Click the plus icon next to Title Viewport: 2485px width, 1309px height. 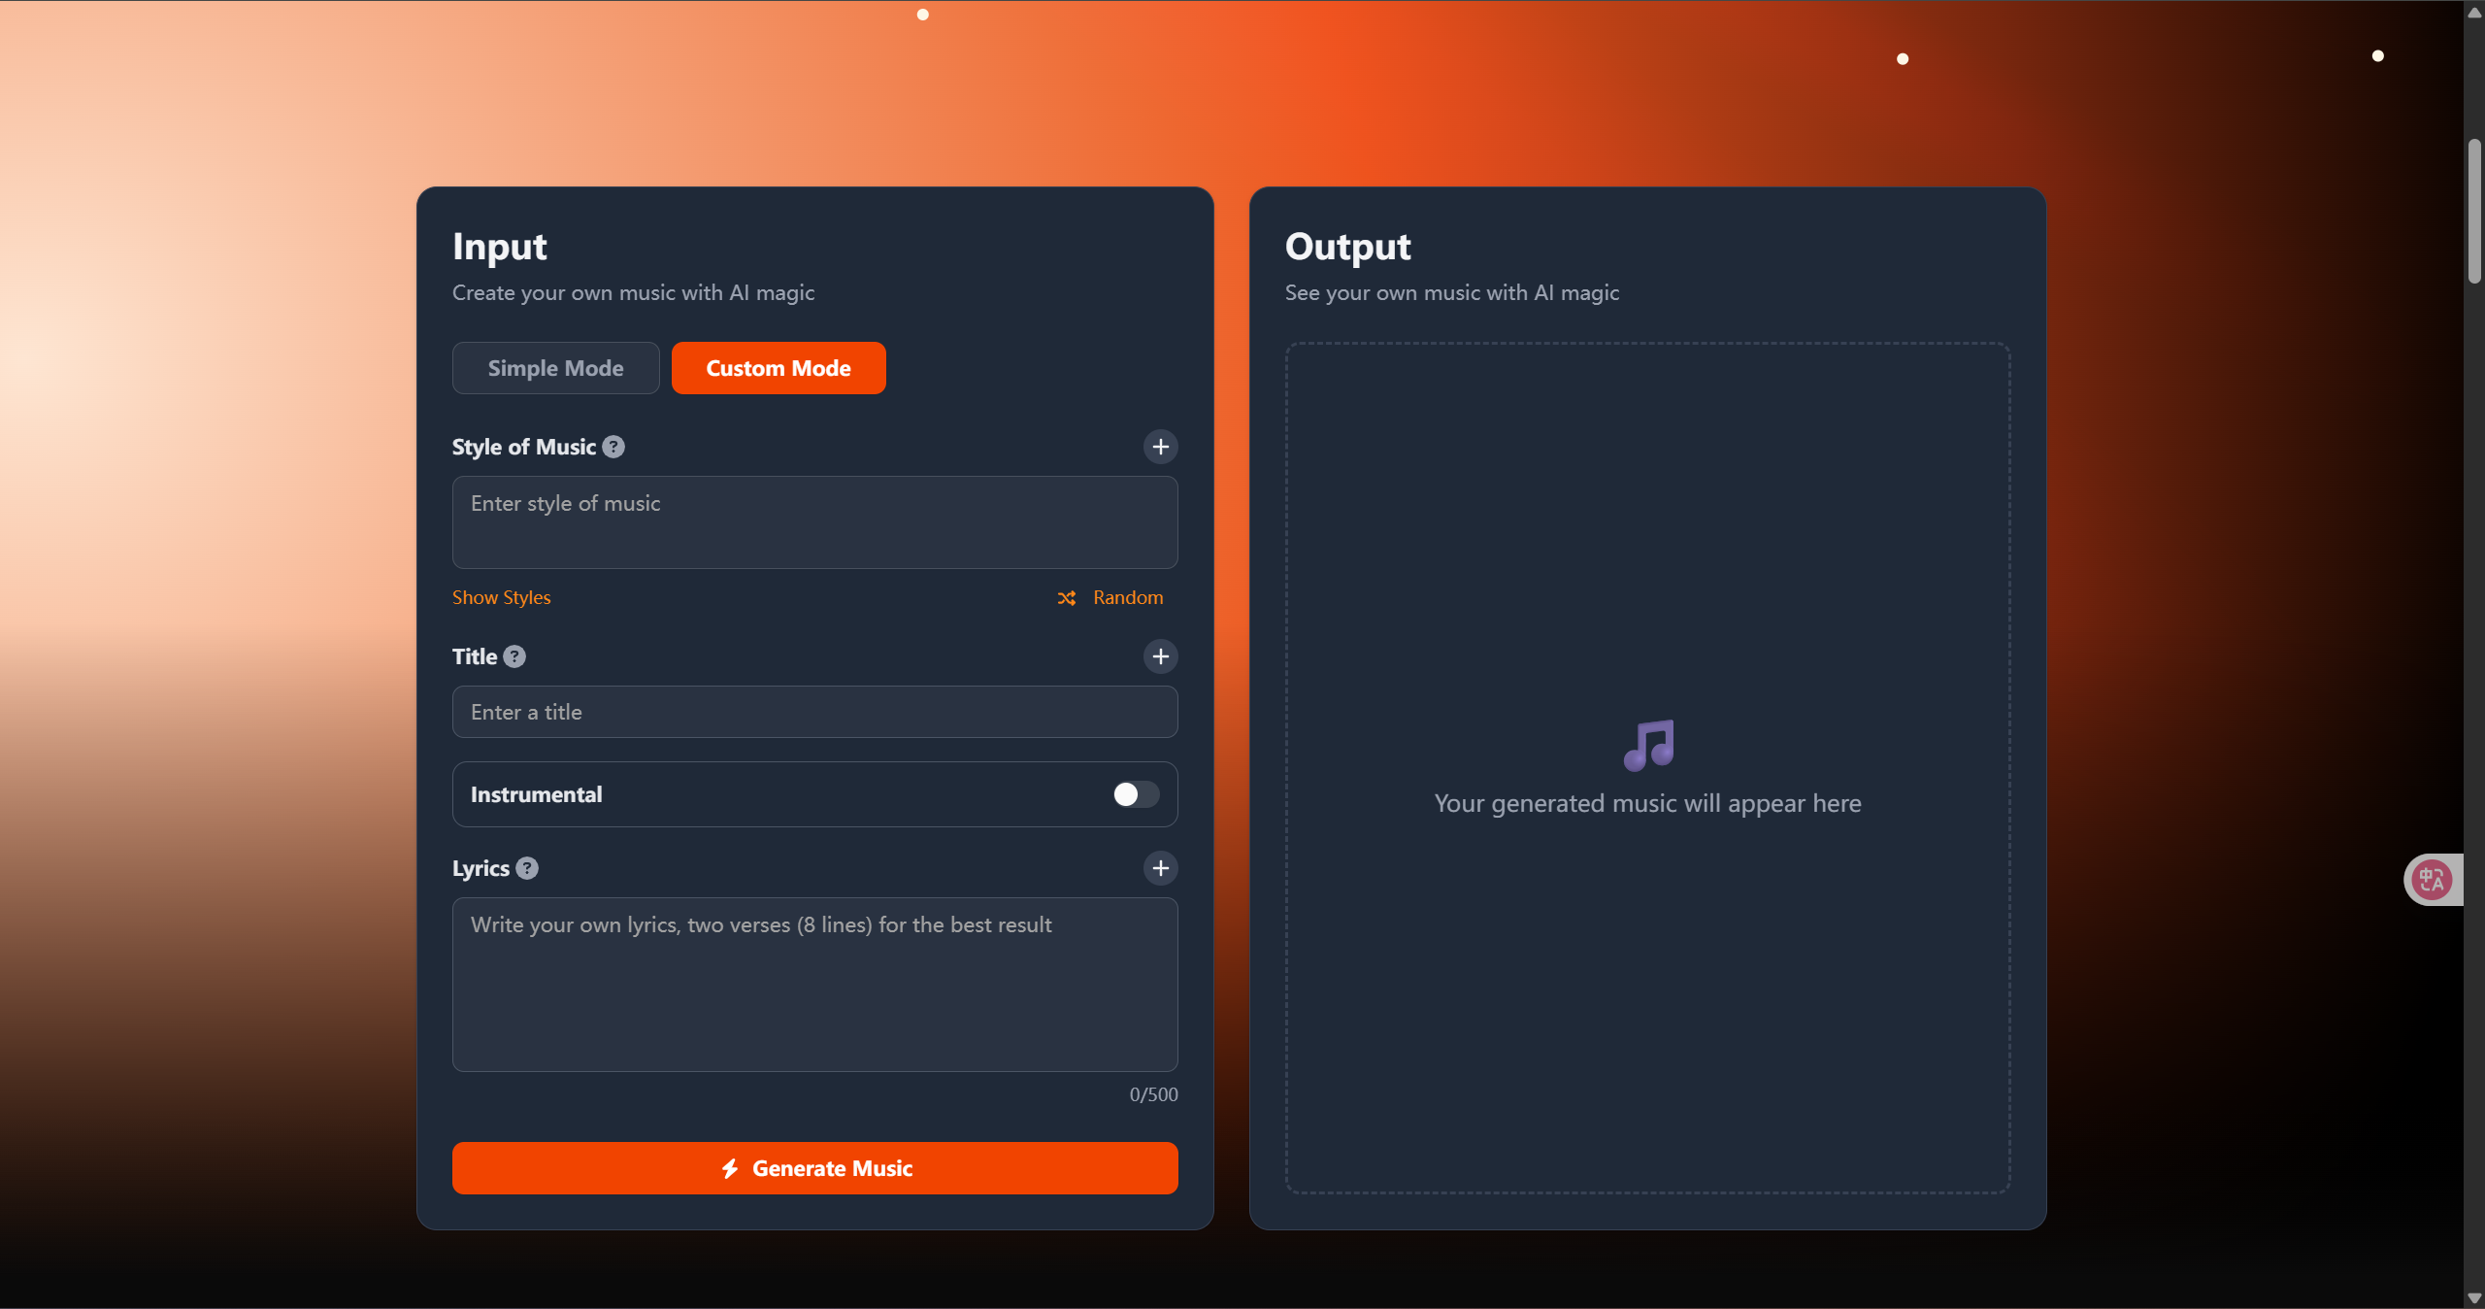click(1160, 656)
